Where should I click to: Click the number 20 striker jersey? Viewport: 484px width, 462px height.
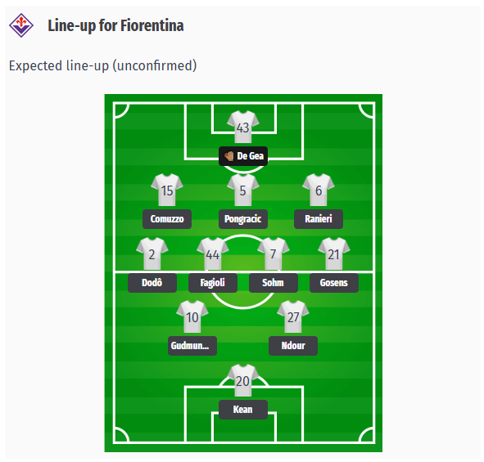coord(243,380)
